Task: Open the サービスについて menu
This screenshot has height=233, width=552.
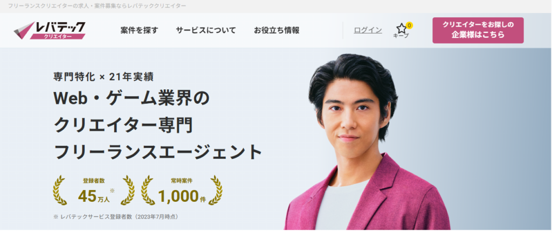Action: point(206,30)
